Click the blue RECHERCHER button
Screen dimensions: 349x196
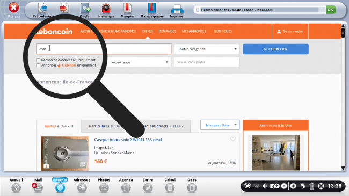click(275, 49)
